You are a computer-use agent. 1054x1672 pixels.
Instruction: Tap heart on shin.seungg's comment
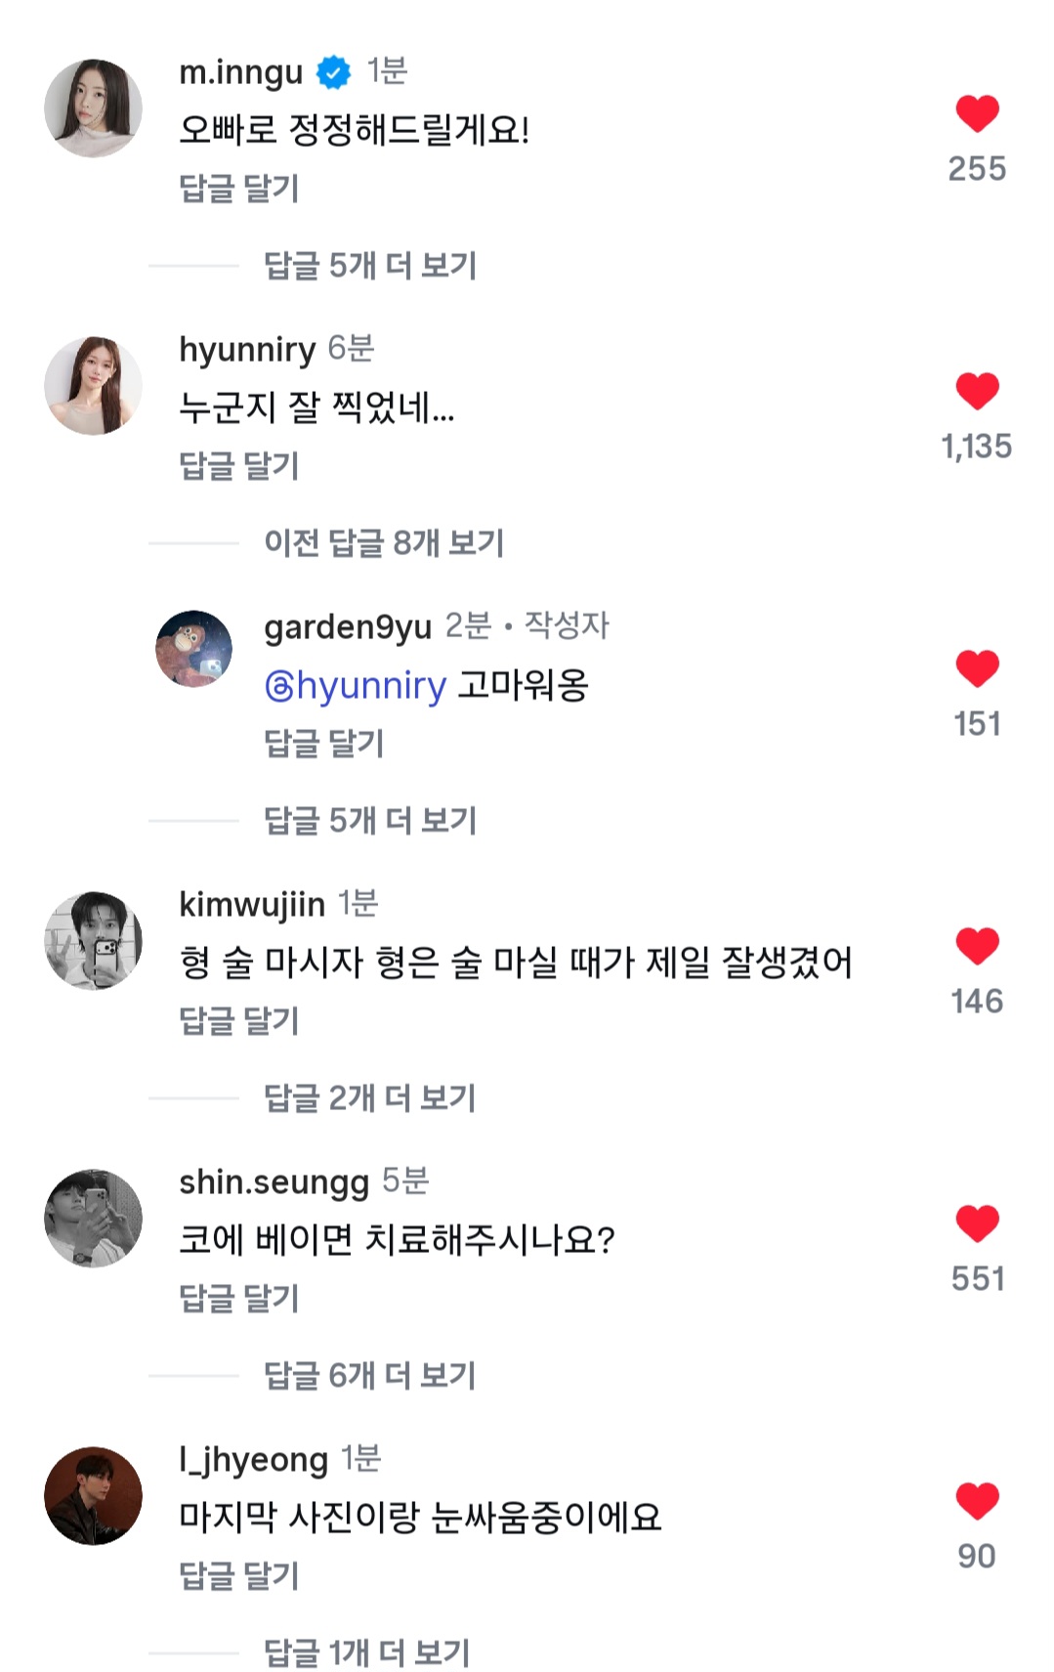coord(977,1224)
